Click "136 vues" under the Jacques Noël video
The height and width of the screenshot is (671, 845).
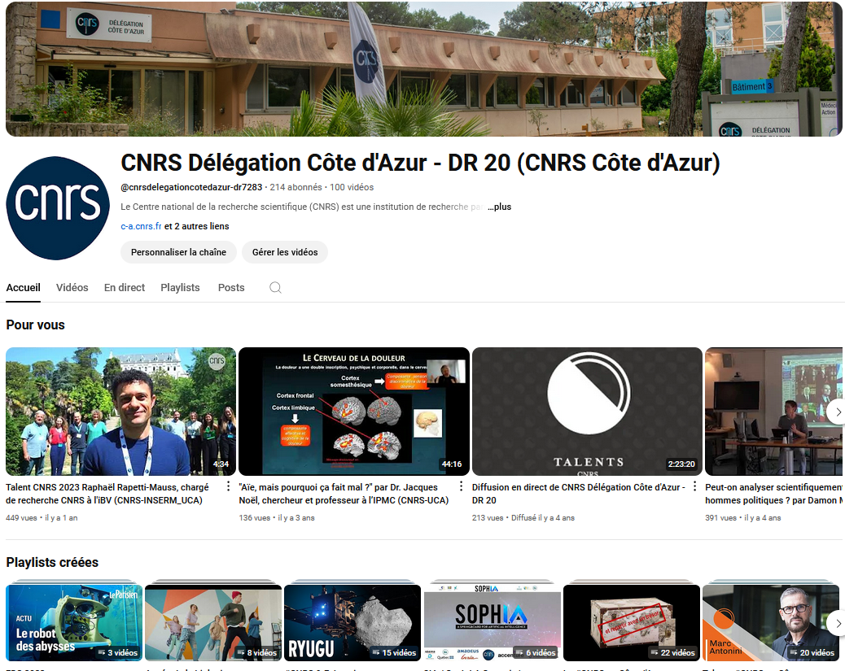254,518
